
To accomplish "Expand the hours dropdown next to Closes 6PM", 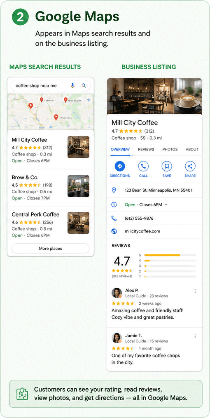I will point(166,205).
